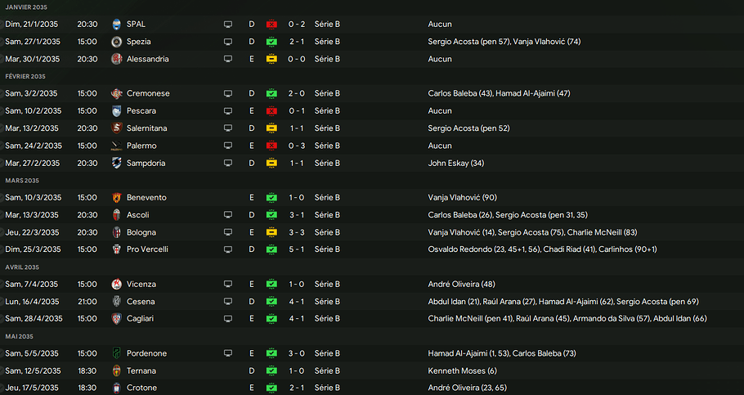Click the Pordenone club crest
Screen dimensions: 744x395
coord(116,353)
